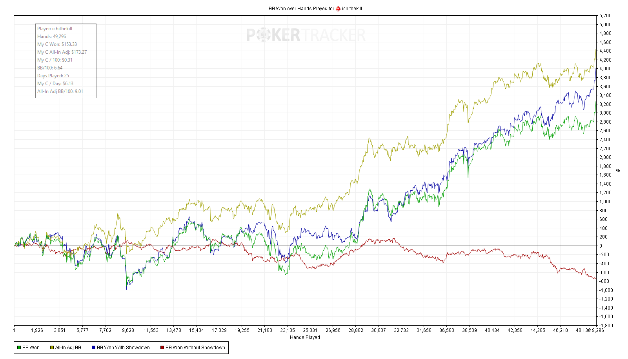Click the olive All-In Adj BB legend swatch

[52, 348]
